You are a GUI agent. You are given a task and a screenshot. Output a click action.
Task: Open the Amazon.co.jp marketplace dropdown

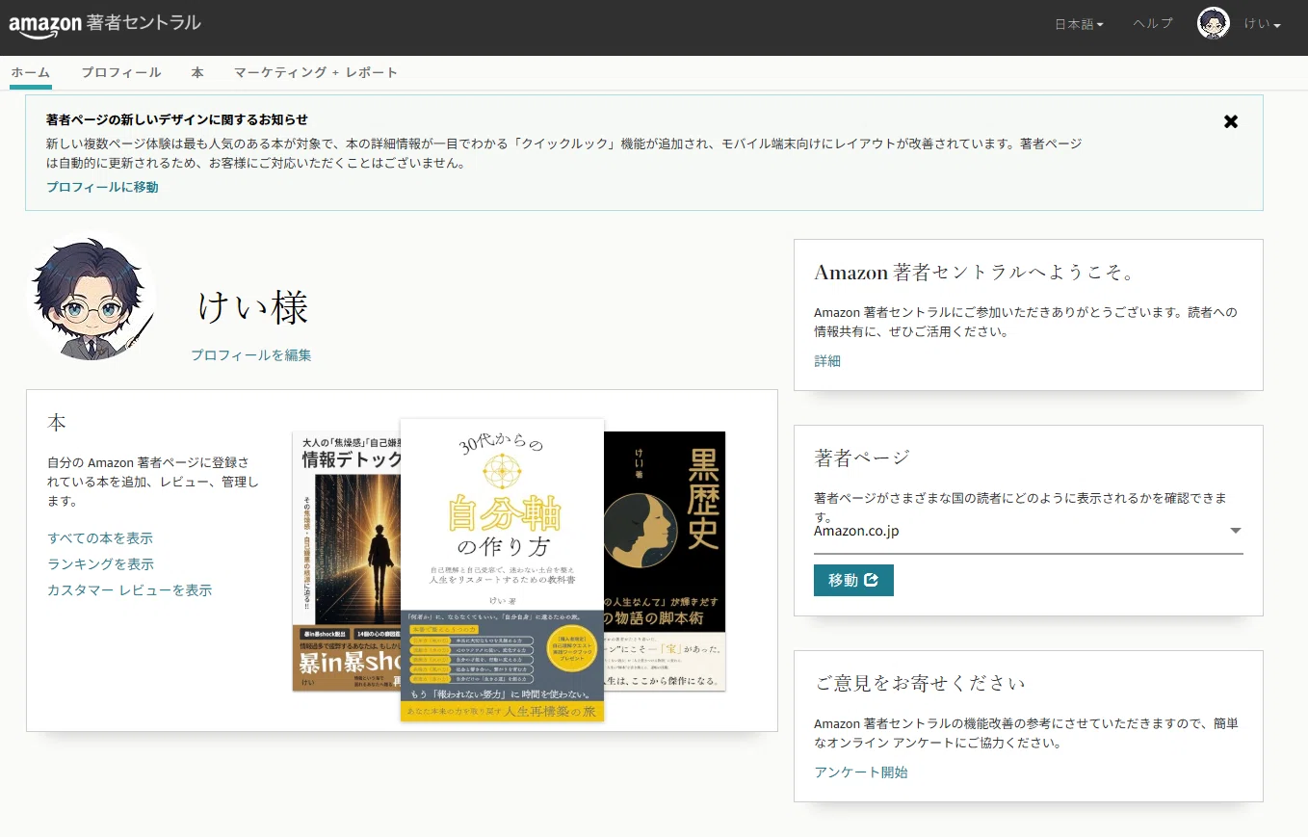1028,531
